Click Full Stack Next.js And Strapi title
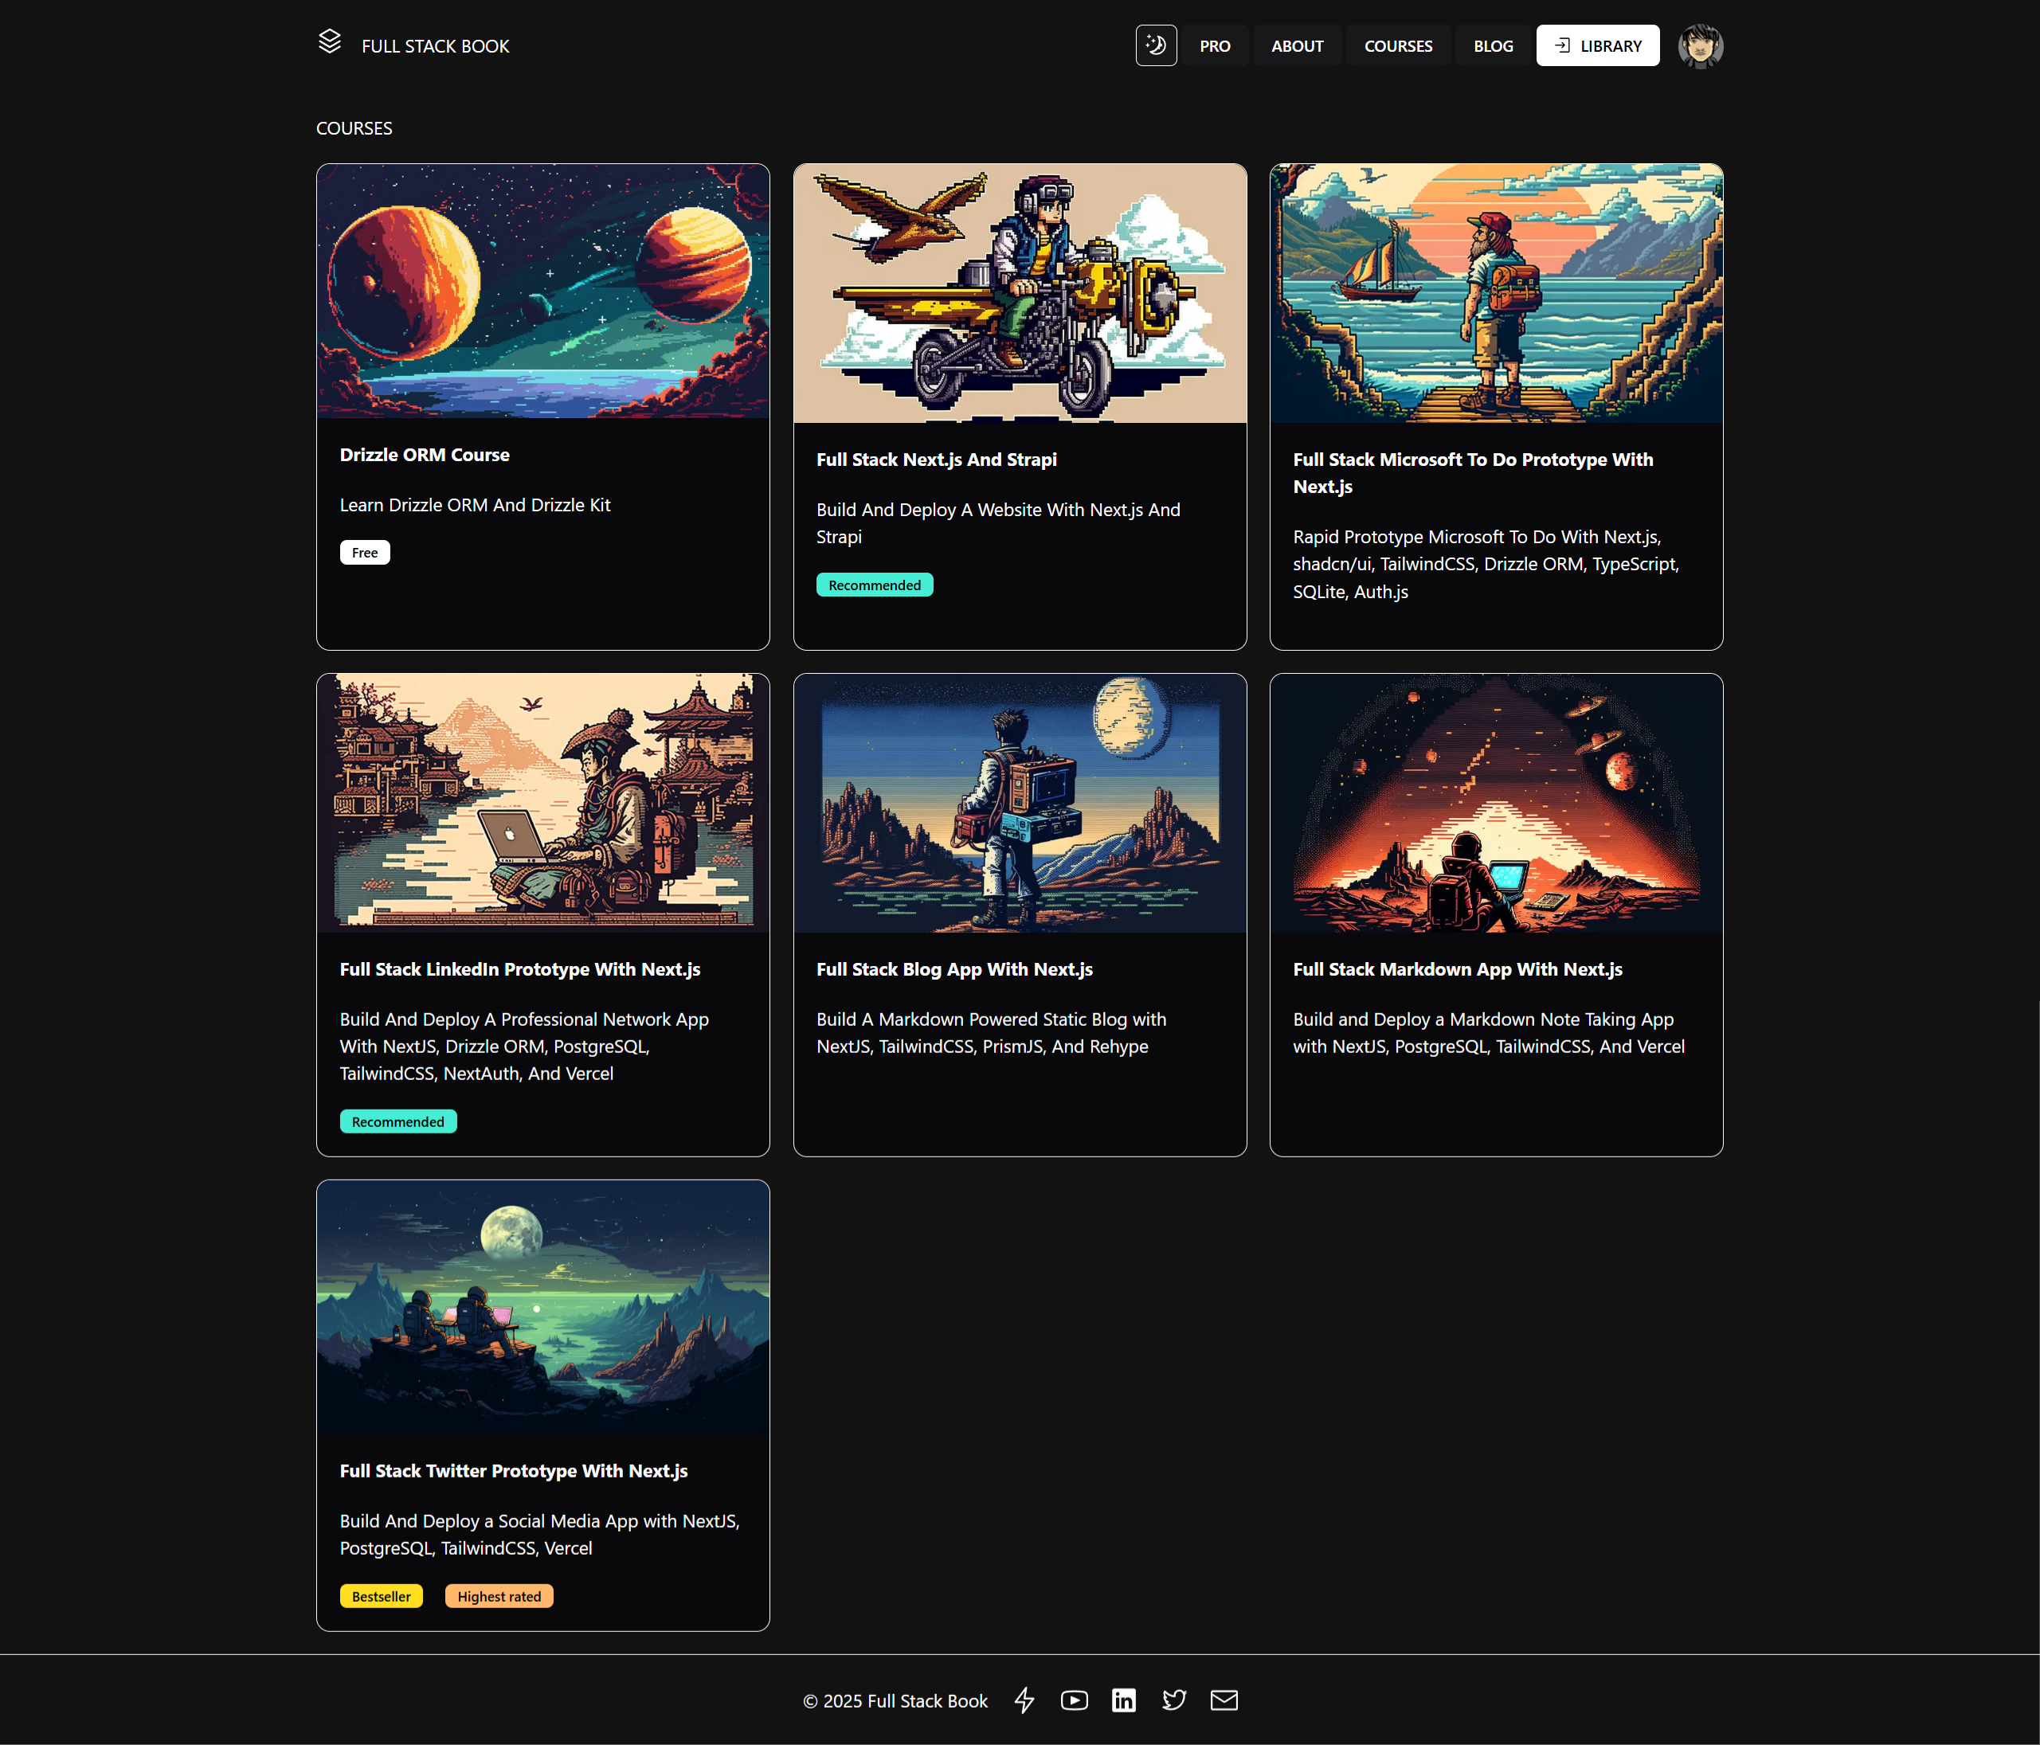 point(936,460)
